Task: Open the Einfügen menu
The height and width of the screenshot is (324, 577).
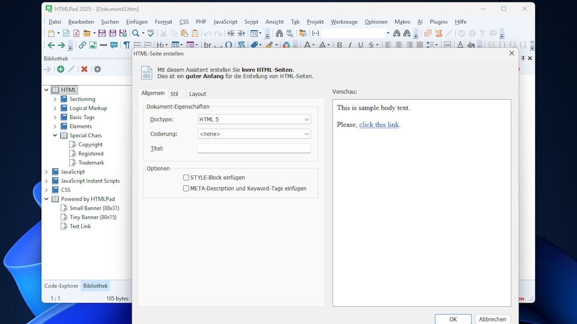Action: coord(137,21)
